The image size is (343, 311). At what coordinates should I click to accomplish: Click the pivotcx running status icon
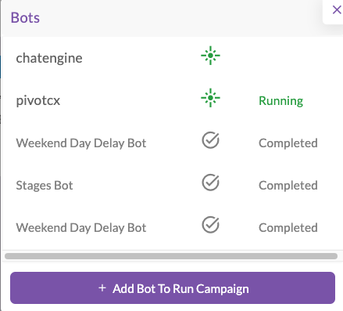pos(210,98)
